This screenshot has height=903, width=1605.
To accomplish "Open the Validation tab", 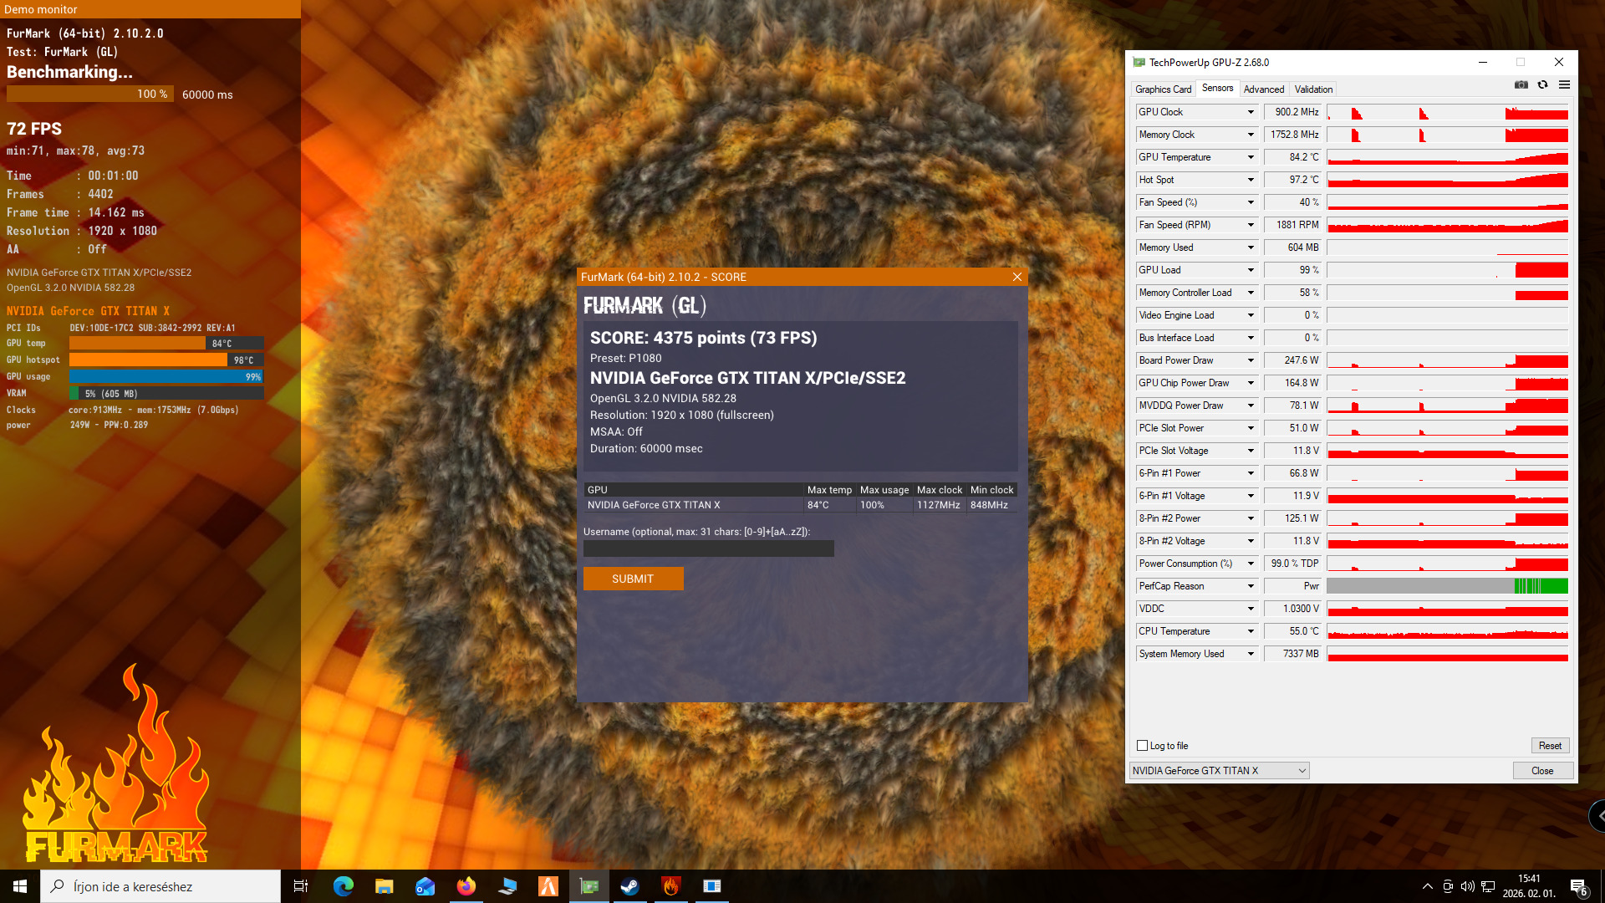I will tap(1313, 89).
